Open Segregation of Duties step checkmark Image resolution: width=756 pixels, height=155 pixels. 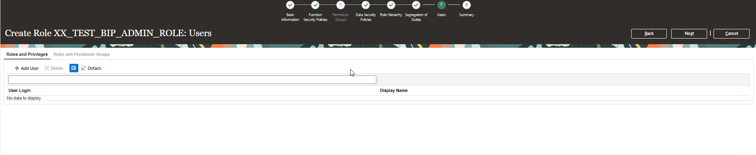click(416, 5)
